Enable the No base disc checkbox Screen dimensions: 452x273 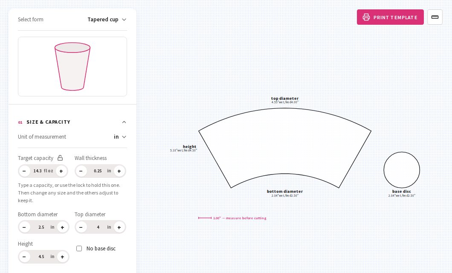point(79,249)
